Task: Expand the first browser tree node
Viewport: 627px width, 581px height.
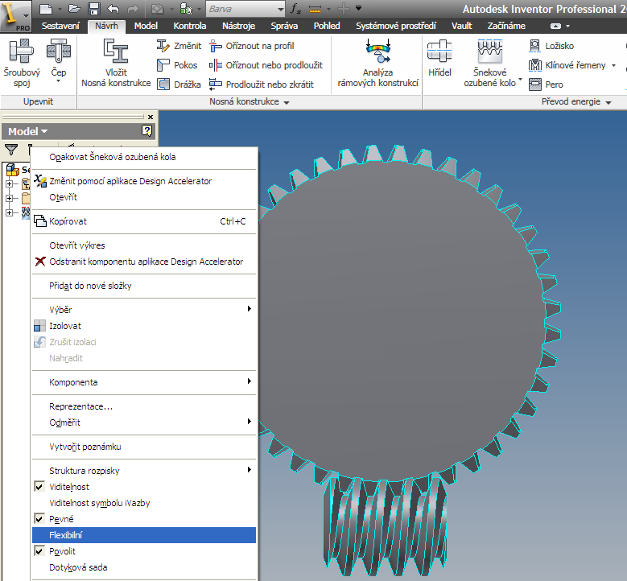Action: point(9,184)
